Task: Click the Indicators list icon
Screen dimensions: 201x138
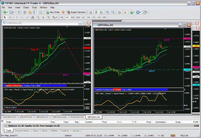Action: tap(131, 12)
